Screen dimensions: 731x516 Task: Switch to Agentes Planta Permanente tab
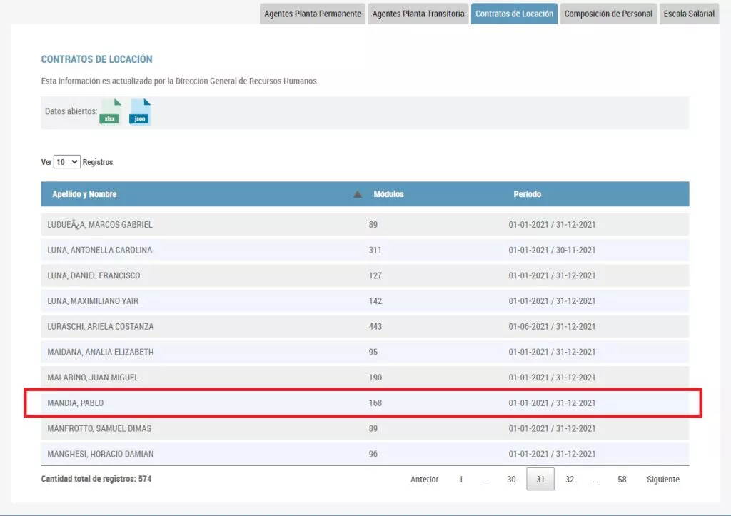click(312, 14)
